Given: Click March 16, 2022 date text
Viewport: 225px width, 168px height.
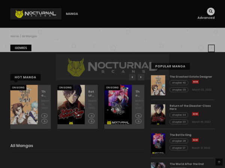Looking at the screenshot, I should tap(201, 122).
